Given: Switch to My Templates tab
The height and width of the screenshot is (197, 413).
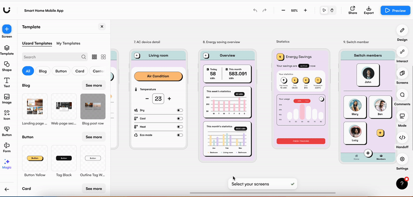Looking at the screenshot, I should 68,43.
